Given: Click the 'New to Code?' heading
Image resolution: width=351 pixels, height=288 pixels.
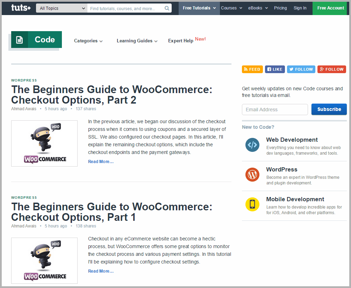Looking at the screenshot, I should click(x=258, y=127).
